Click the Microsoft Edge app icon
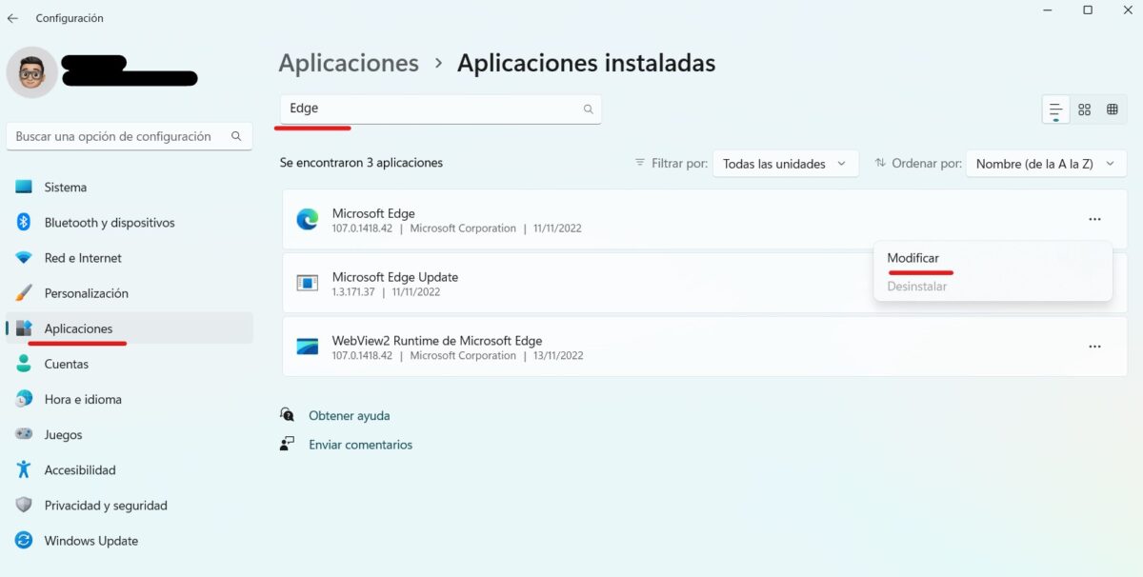Screen dimensions: 1143x577 click(307, 220)
